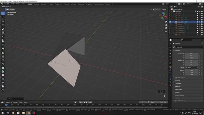Choose the Knife tool
The height and width of the screenshot is (115, 204).
click(3, 64)
